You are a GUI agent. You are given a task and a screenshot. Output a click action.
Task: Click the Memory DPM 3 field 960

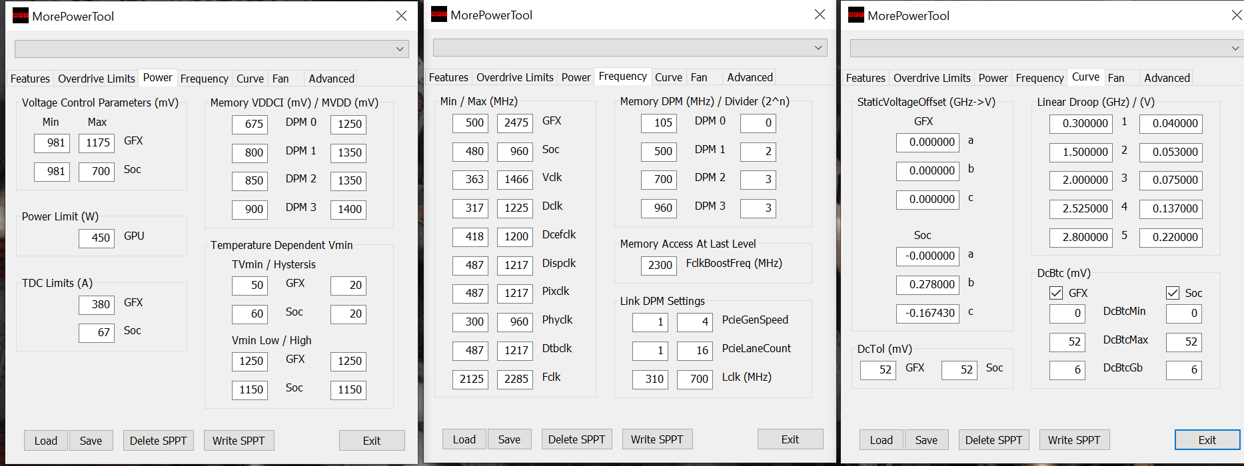click(659, 208)
